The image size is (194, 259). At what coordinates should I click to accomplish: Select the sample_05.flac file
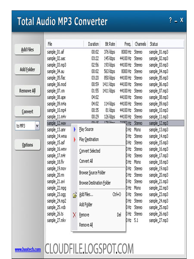pos(56,78)
